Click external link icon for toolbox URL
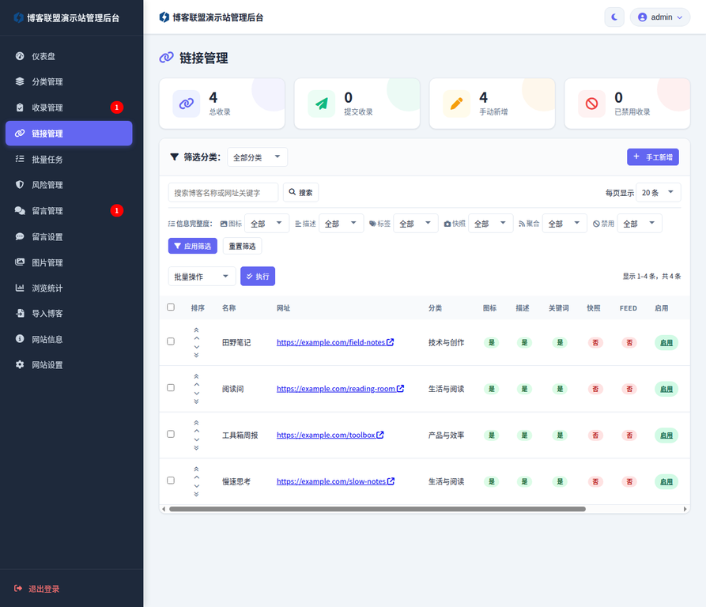The image size is (706, 607). tap(380, 435)
